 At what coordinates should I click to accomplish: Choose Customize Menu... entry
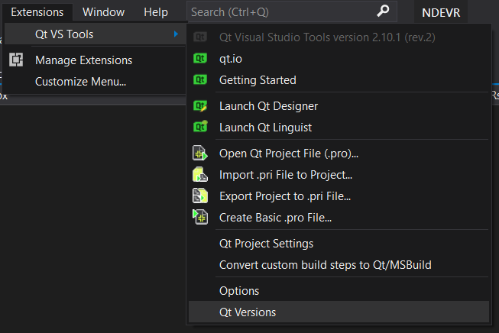(80, 81)
